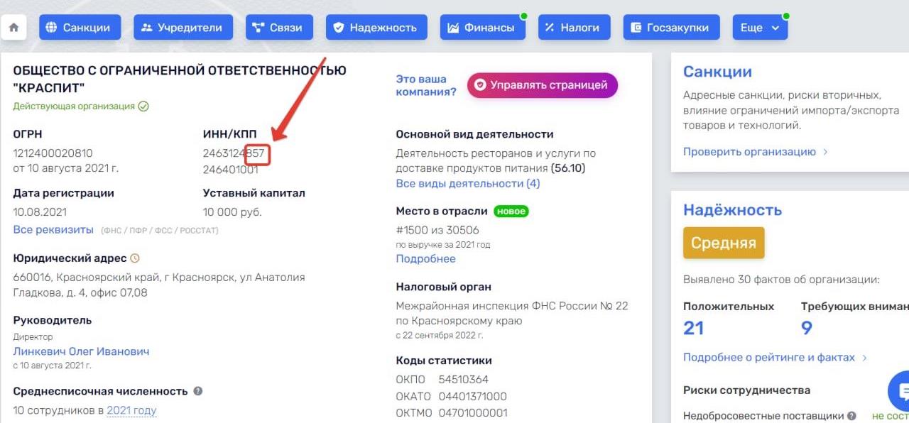Click the Управлять страницей button
The height and width of the screenshot is (423, 909).
543,85
